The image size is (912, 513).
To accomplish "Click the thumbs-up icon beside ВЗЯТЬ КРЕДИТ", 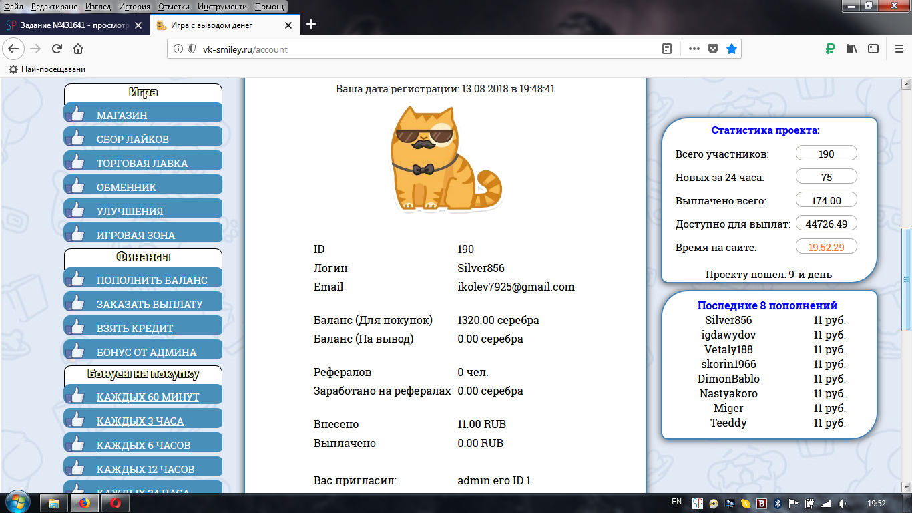I will tap(75, 327).
